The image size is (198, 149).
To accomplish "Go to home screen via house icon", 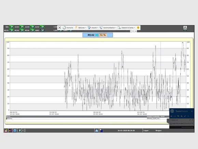I will pyautogui.click(x=97, y=131).
